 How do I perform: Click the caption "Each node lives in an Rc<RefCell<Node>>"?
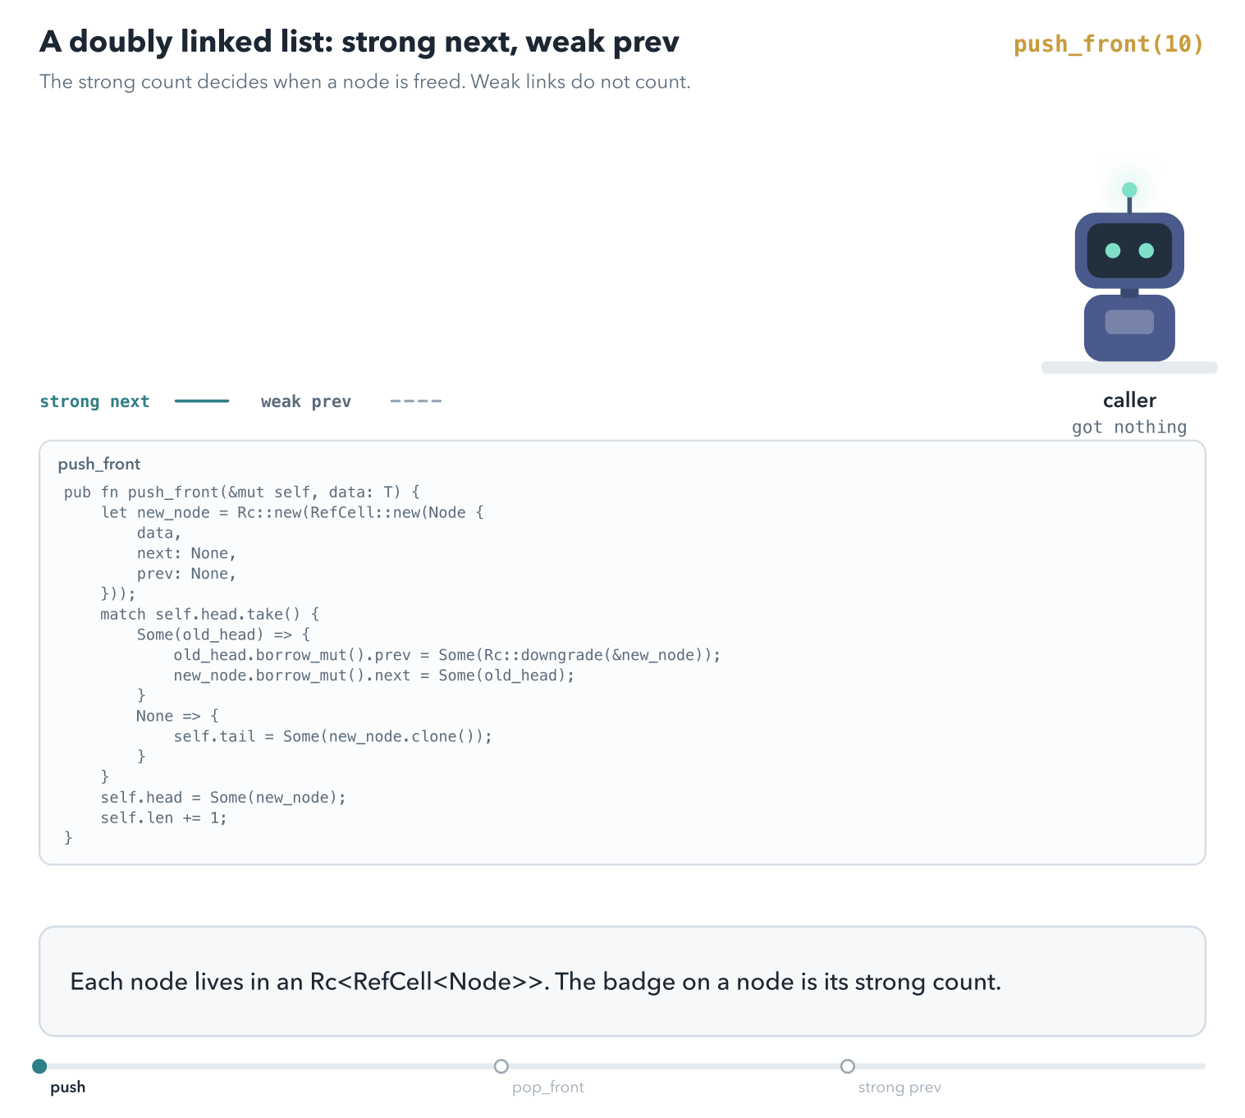(x=536, y=982)
